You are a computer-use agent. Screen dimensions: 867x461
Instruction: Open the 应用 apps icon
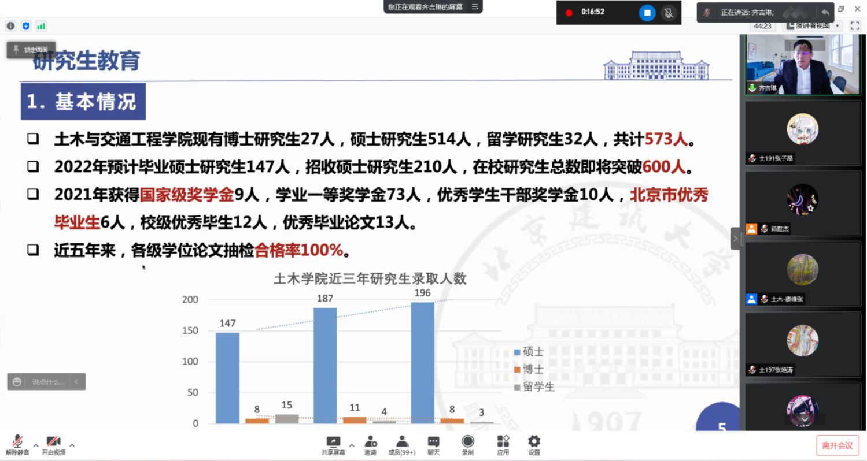503,445
